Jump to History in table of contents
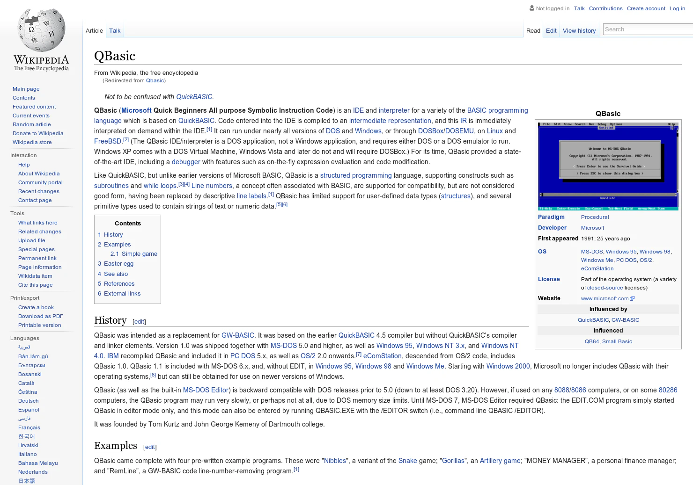The height and width of the screenshot is (485, 693). 110,235
